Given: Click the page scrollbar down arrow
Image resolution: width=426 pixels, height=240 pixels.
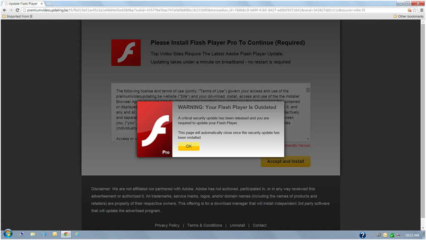Looking at the screenshot, I should click(x=423, y=228).
